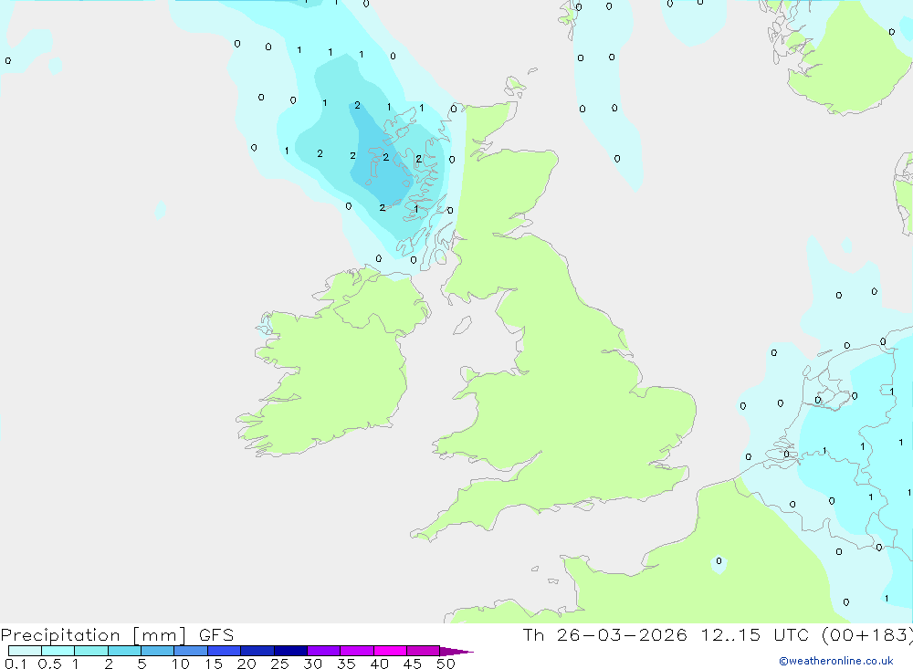The image size is (913, 669).
Task: Click the above-50 legend arrow tip
Action: [x=456, y=652]
